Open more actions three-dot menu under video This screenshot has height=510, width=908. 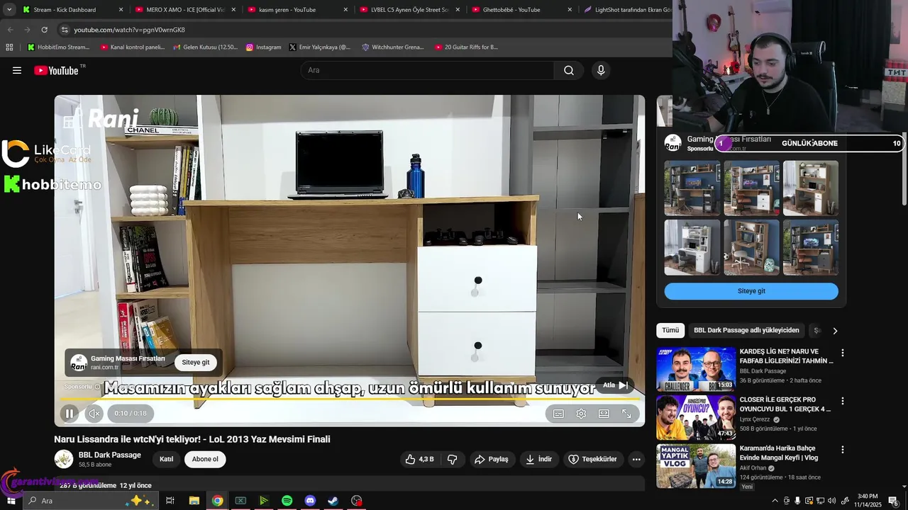pyautogui.click(x=636, y=459)
